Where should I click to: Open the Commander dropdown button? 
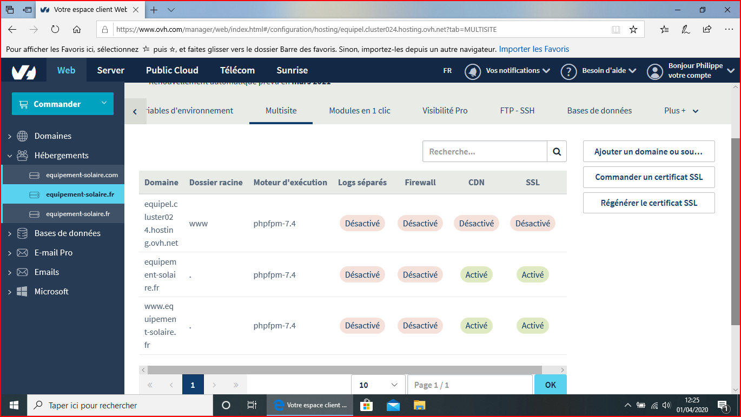point(63,104)
